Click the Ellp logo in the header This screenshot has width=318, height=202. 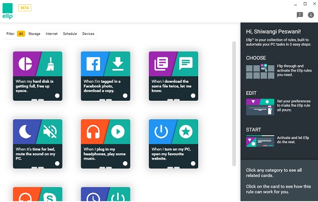point(8,11)
